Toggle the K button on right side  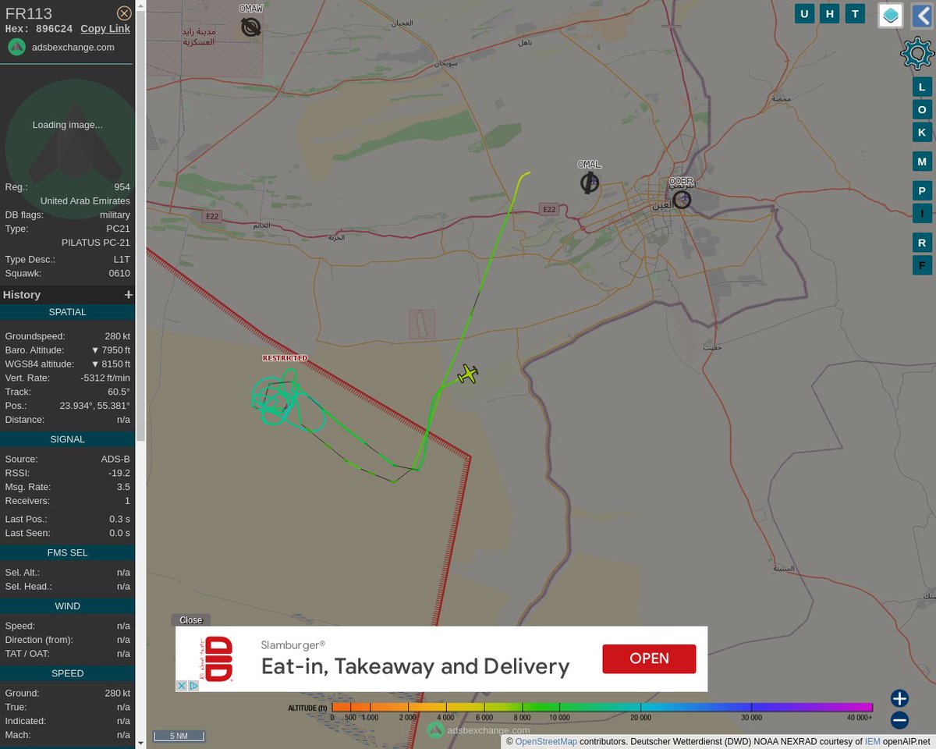coord(922,132)
